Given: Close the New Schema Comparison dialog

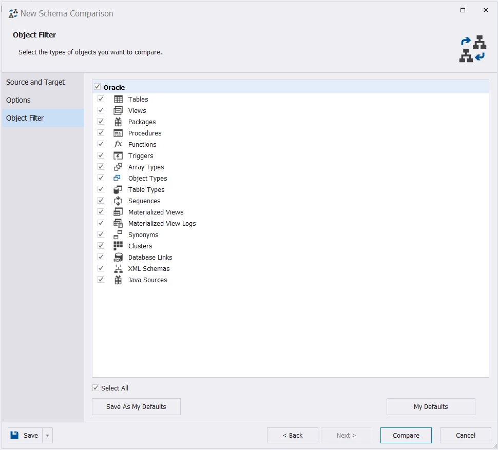Looking at the screenshot, I should click(x=486, y=10).
